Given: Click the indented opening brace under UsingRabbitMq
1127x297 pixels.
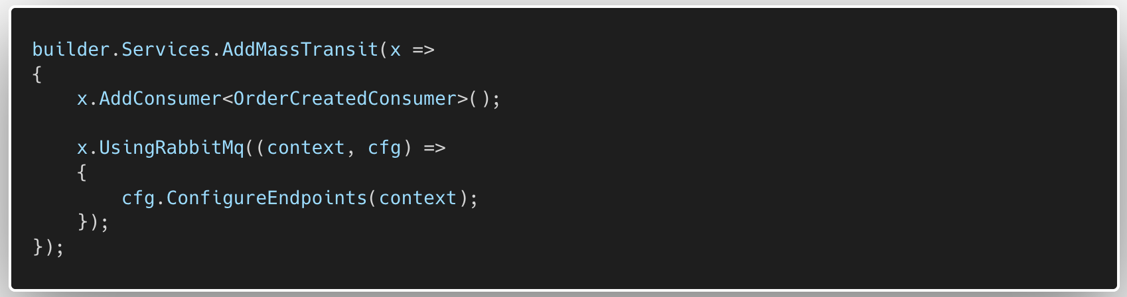Looking at the screenshot, I should [82, 173].
